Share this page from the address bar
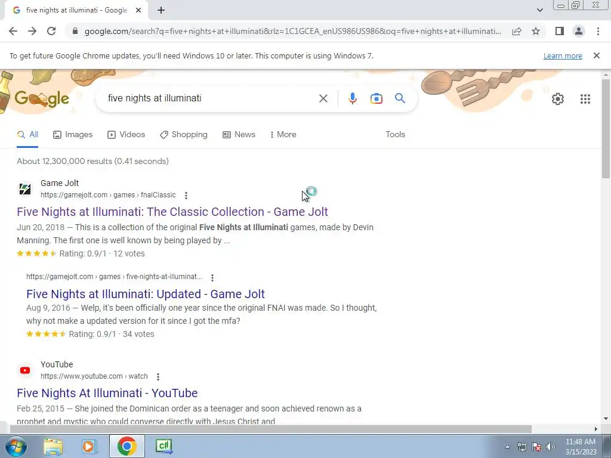Screen dimensions: 611x458 pyautogui.click(x=517, y=31)
